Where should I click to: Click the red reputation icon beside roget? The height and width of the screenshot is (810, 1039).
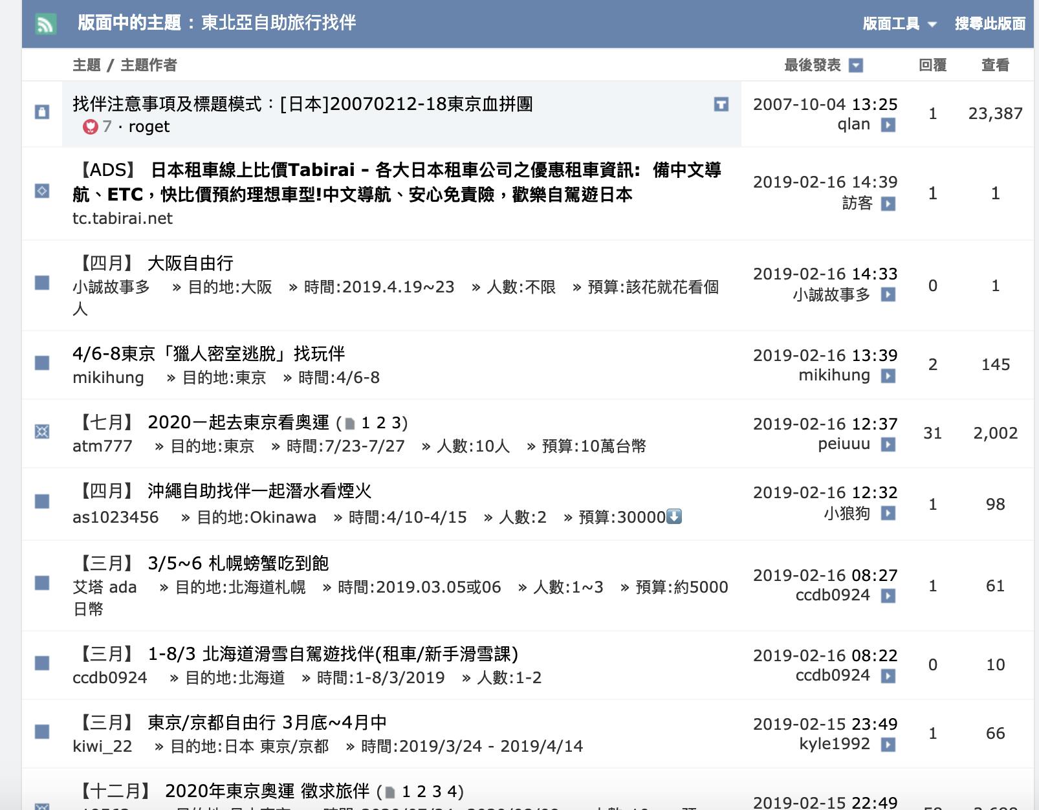(x=90, y=127)
